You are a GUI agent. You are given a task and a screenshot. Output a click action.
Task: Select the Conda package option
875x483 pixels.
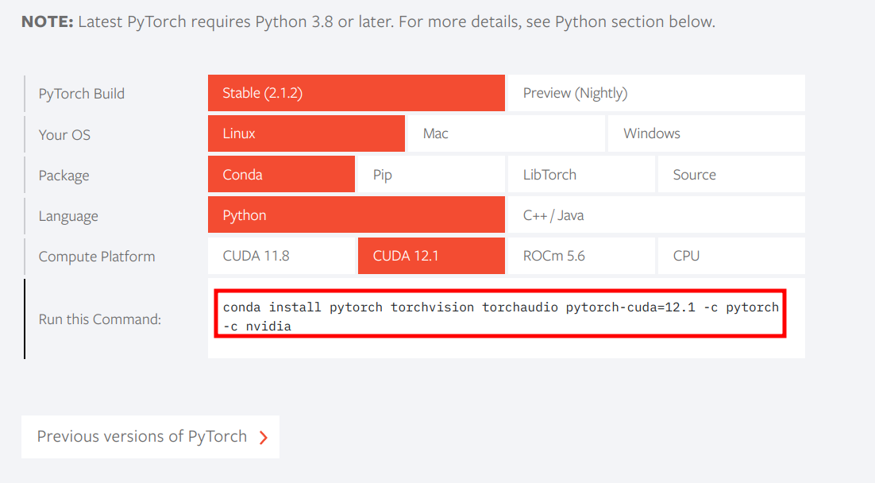click(281, 174)
